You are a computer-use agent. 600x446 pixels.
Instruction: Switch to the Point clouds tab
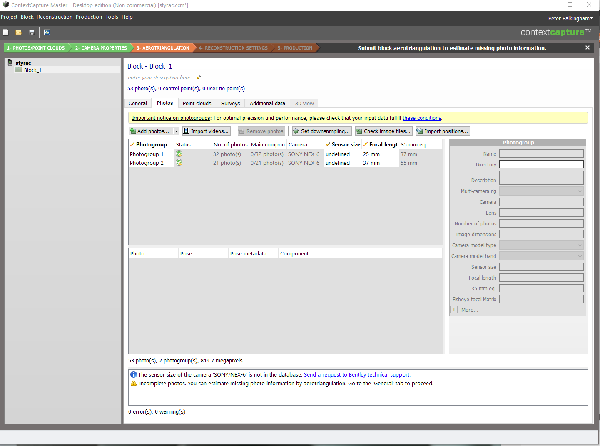[x=197, y=104]
